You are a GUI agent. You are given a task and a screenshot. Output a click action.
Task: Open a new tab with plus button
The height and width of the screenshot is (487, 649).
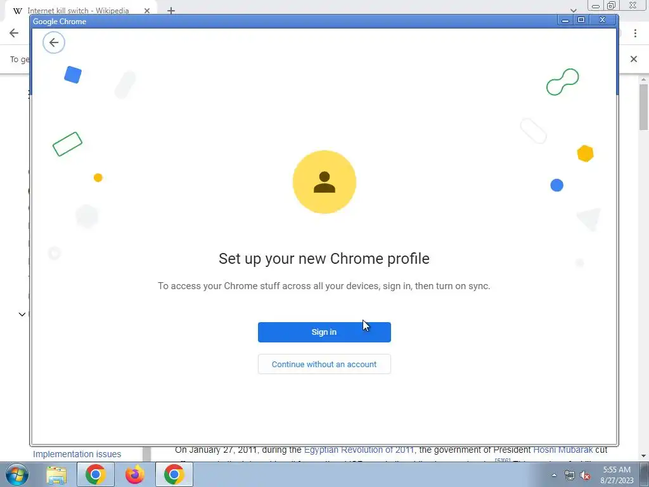click(x=171, y=11)
